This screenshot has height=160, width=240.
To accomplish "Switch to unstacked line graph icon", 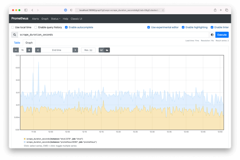I will tap(102, 50).
